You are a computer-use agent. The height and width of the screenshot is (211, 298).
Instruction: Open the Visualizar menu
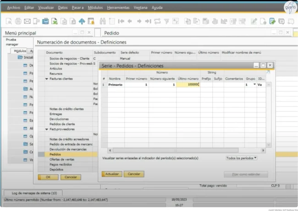(x=46, y=8)
